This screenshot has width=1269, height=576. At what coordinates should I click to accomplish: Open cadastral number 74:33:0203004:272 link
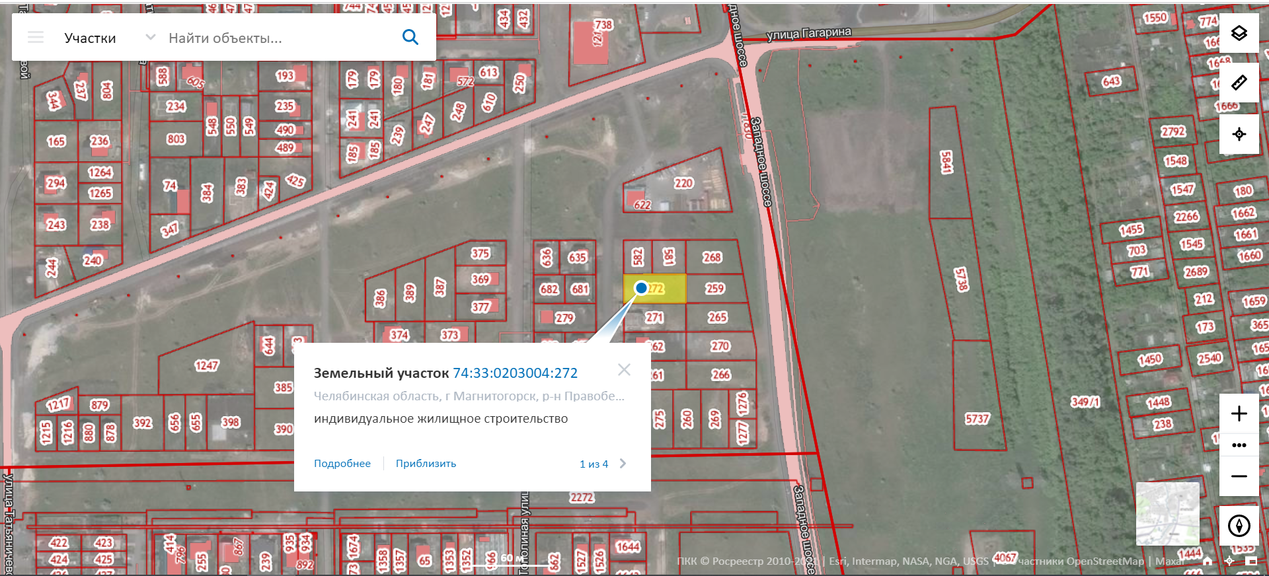[x=515, y=373]
